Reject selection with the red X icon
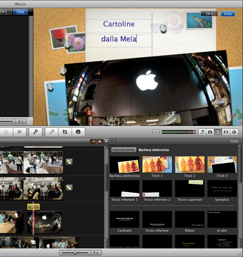This screenshot has width=243, height=257. 19,132
